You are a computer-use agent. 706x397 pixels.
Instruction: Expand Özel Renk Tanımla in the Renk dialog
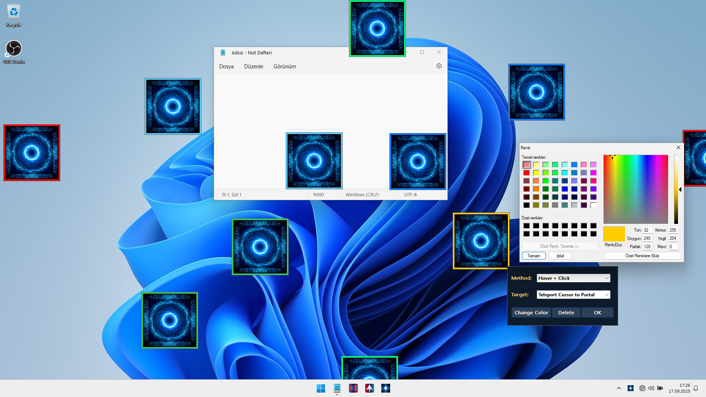559,246
